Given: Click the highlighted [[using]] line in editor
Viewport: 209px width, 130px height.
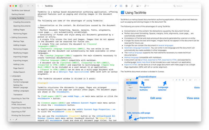Looking at the screenshot, I should coord(78,83).
